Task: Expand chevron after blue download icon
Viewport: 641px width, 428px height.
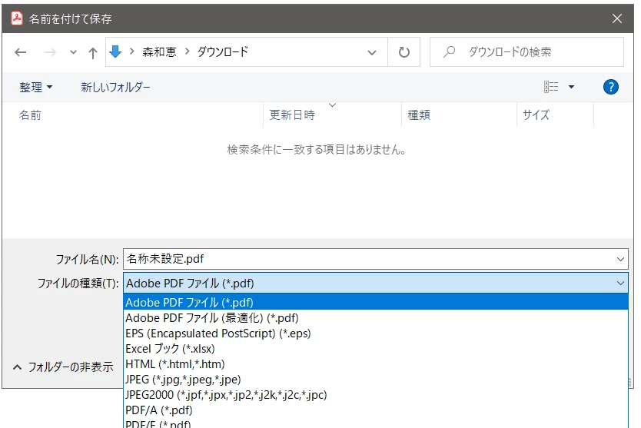Action: [x=132, y=51]
